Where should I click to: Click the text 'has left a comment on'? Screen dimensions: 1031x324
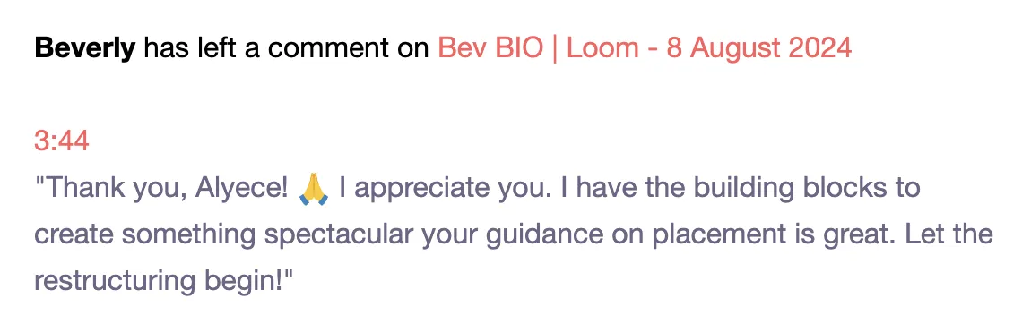pyautogui.click(x=287, y=47)
